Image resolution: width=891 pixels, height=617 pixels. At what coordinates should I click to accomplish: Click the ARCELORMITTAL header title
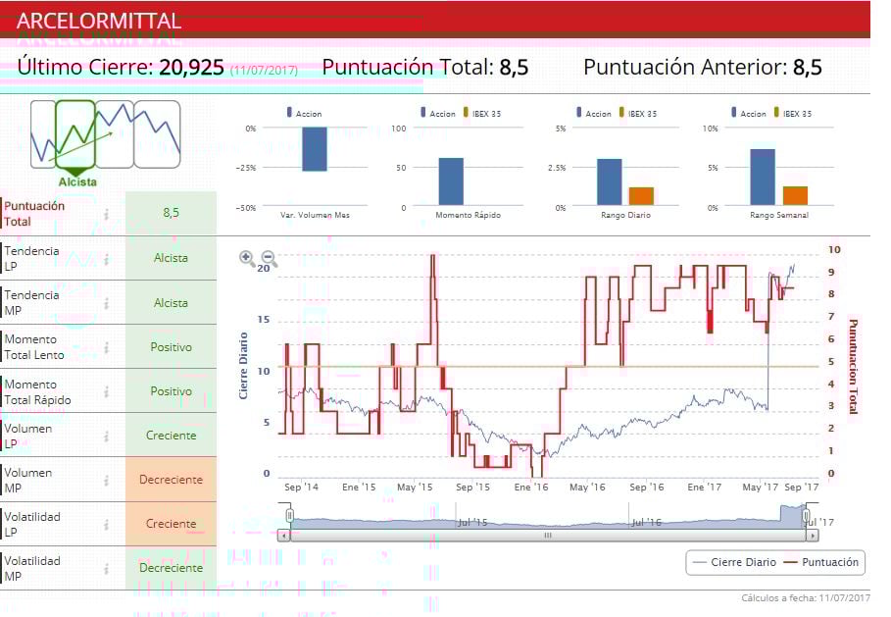[99, 21]
